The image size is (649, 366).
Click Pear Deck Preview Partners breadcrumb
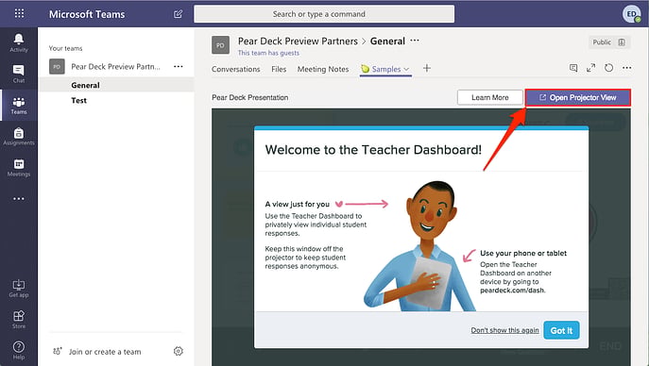tap(298, 41)
